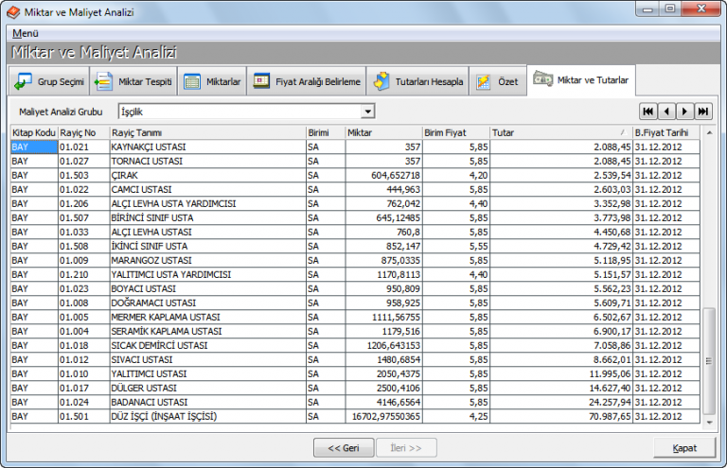
Task: Open the Menü menu
Action: [26, 33]
